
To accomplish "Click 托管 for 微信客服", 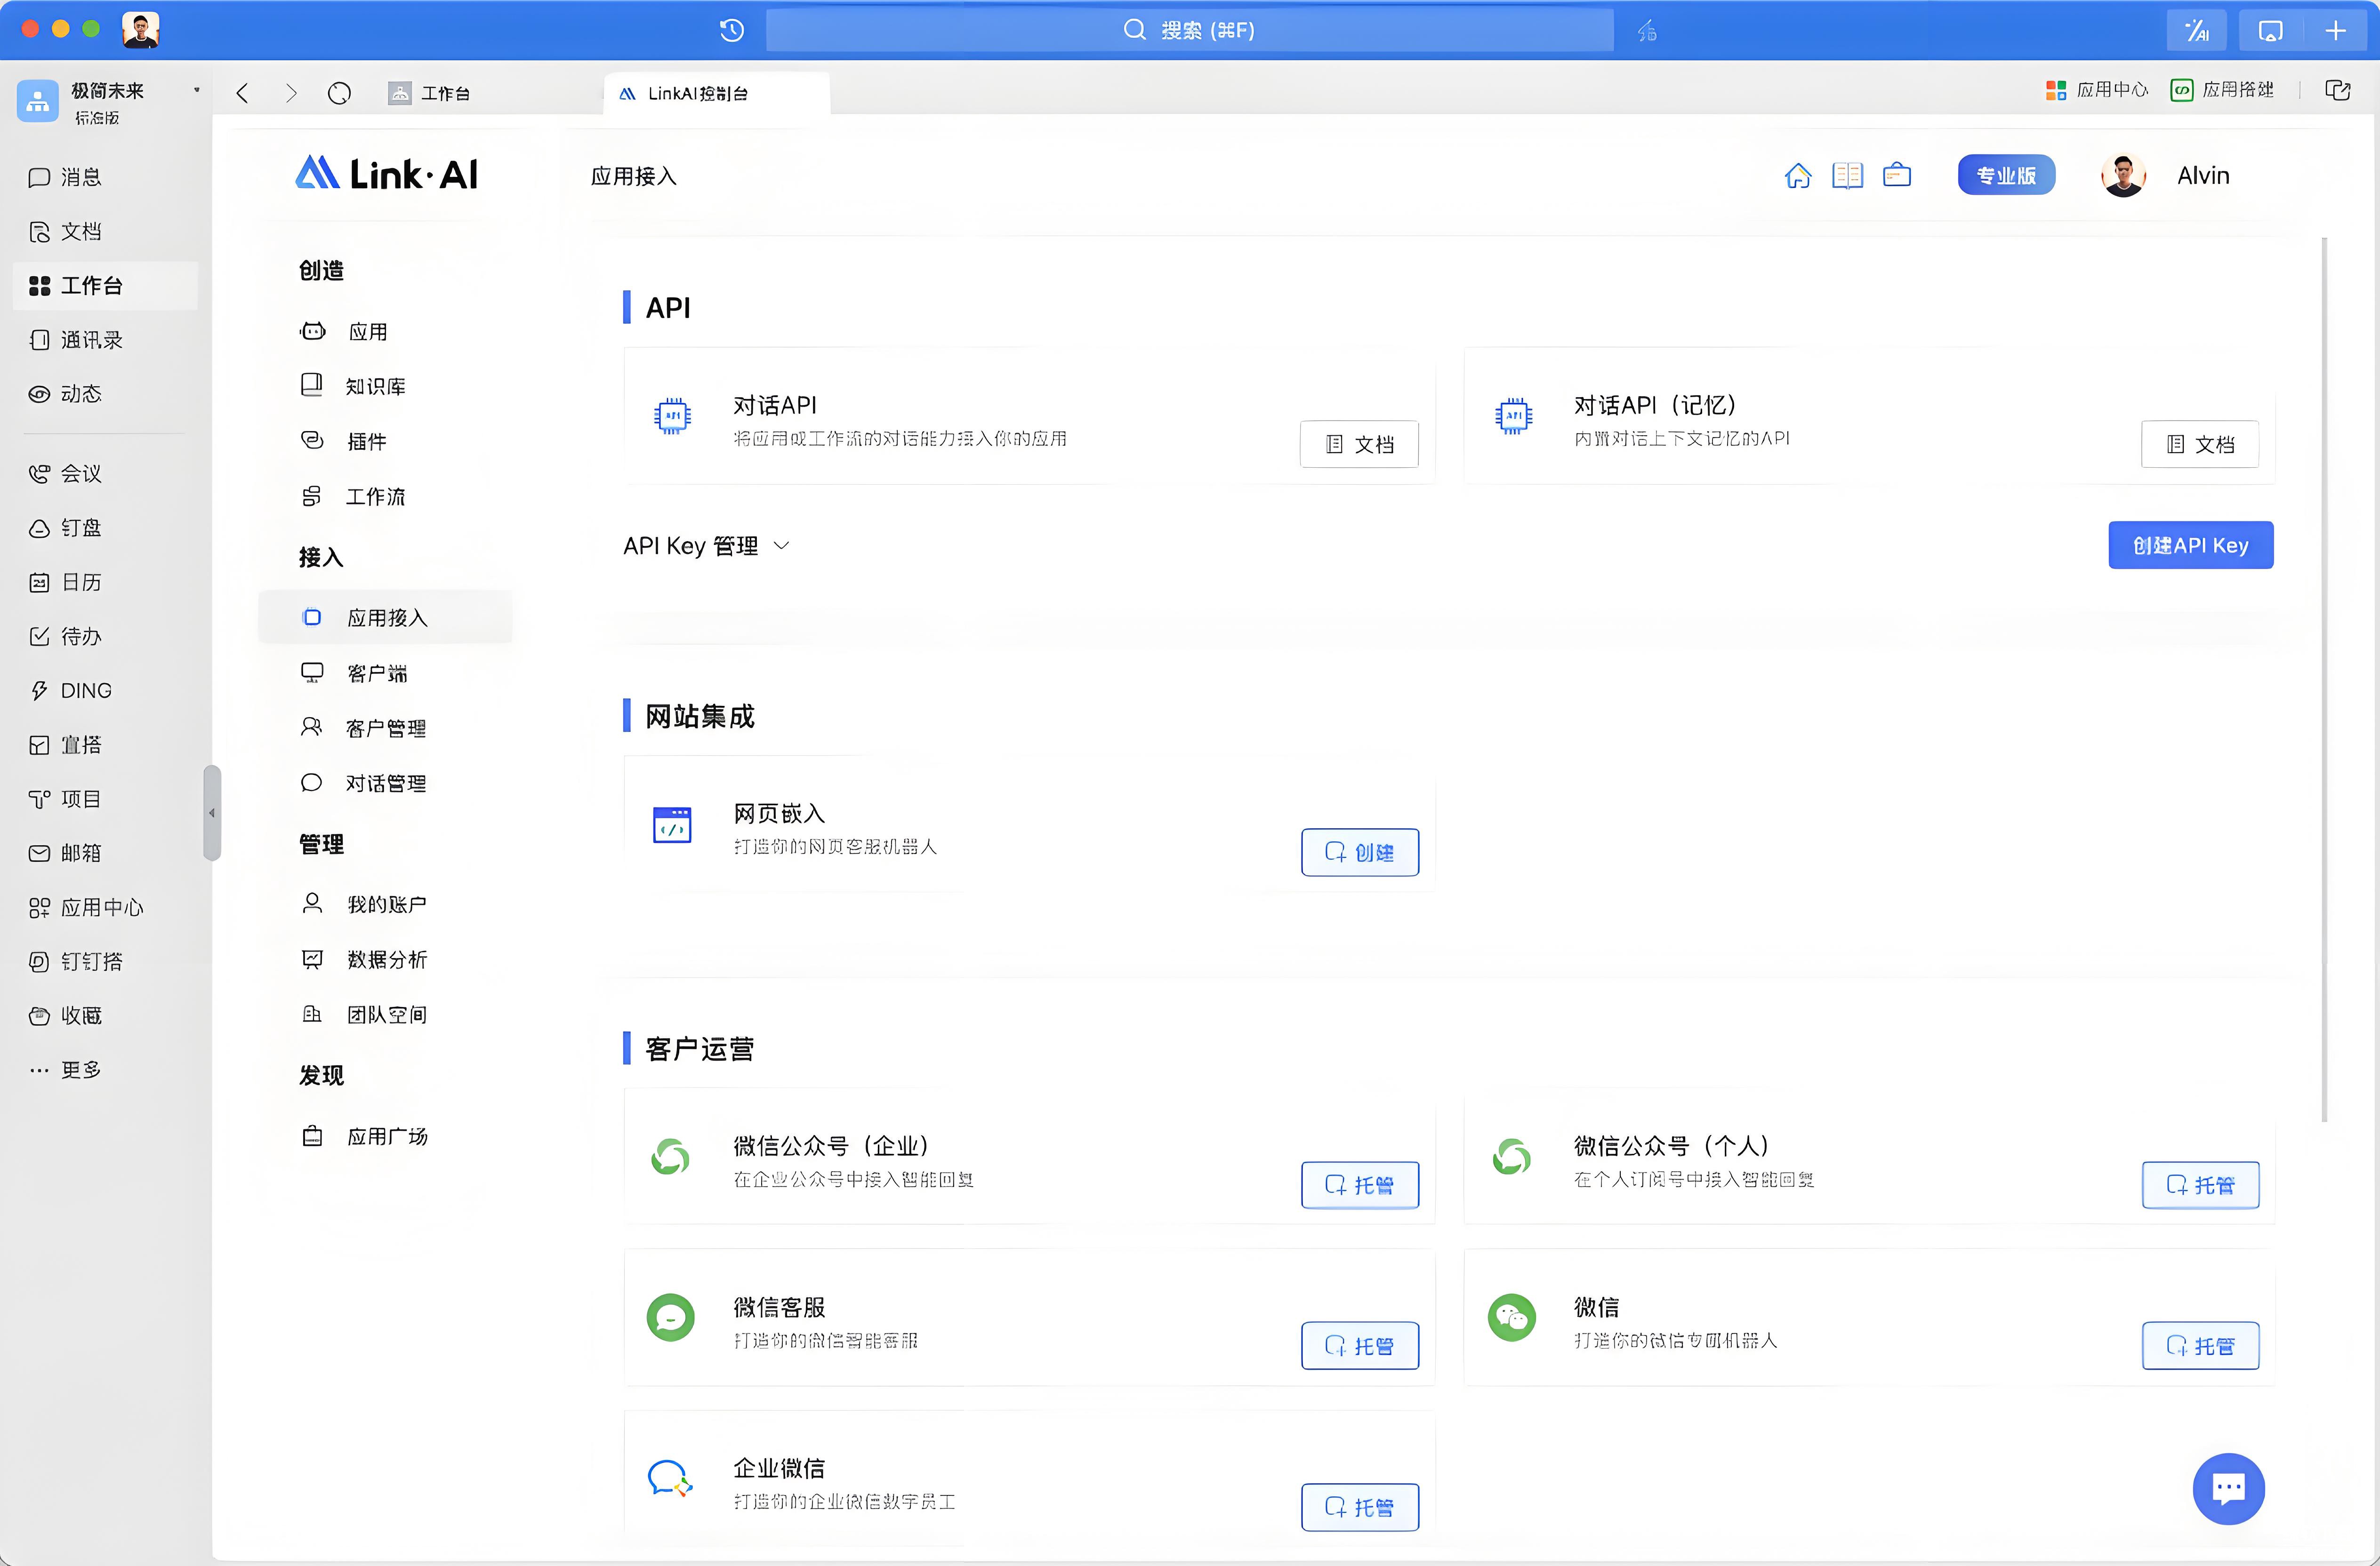I will pyautogui.click(x=1359, y=1346).
